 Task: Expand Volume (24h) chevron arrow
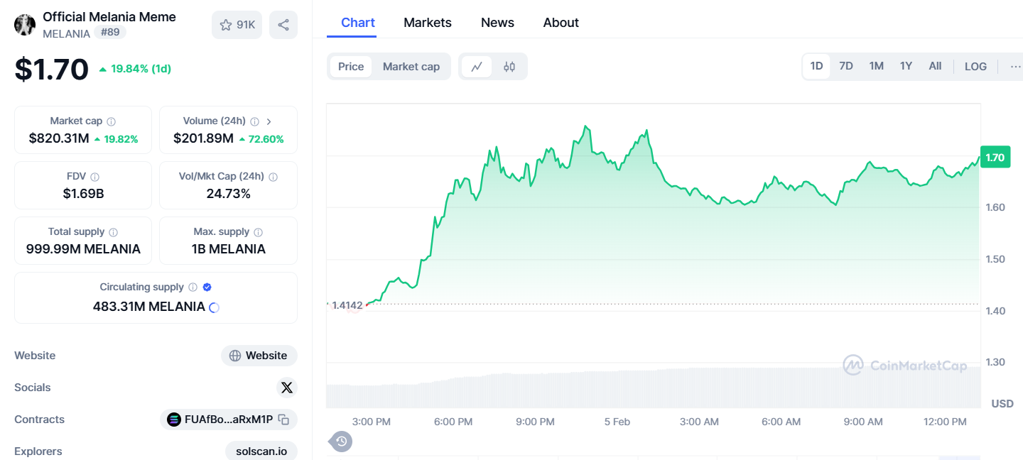click(x=269, y=121)
